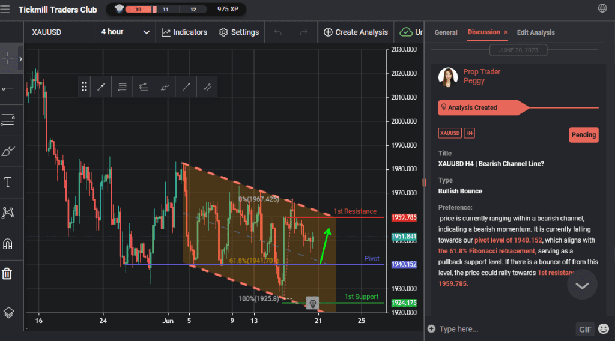Click Create Analysis button

356,32
